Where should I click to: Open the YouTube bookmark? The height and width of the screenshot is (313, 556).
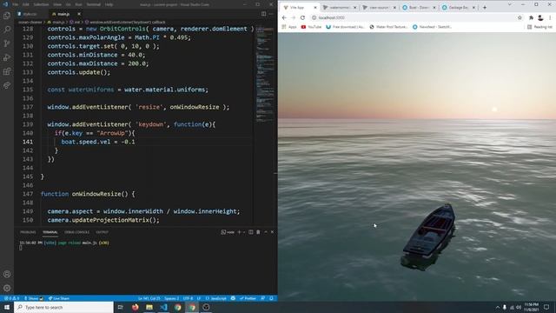point(311,27)
